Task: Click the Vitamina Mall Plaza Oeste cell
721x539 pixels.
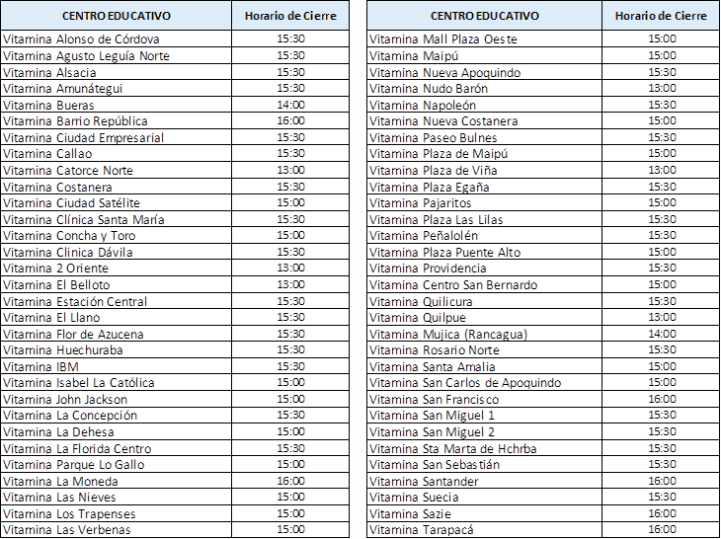Action: tap(485, 39)
